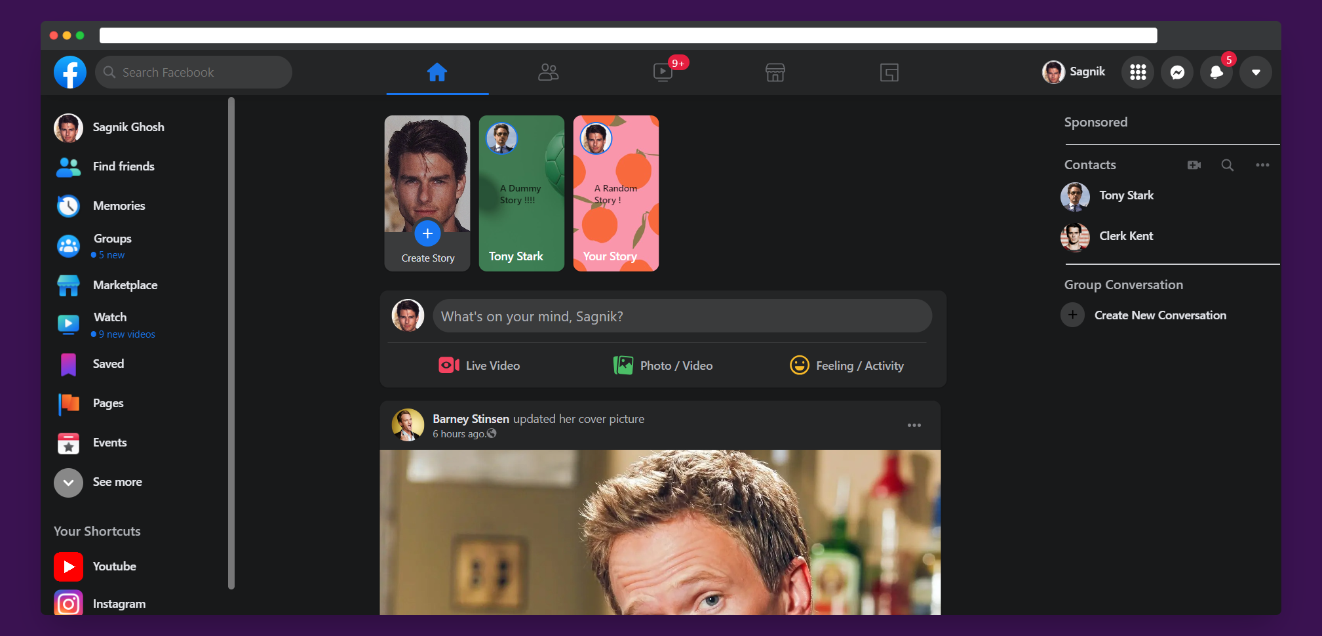
Task: Open Tony Stark's story
Action: click(521, 193)
